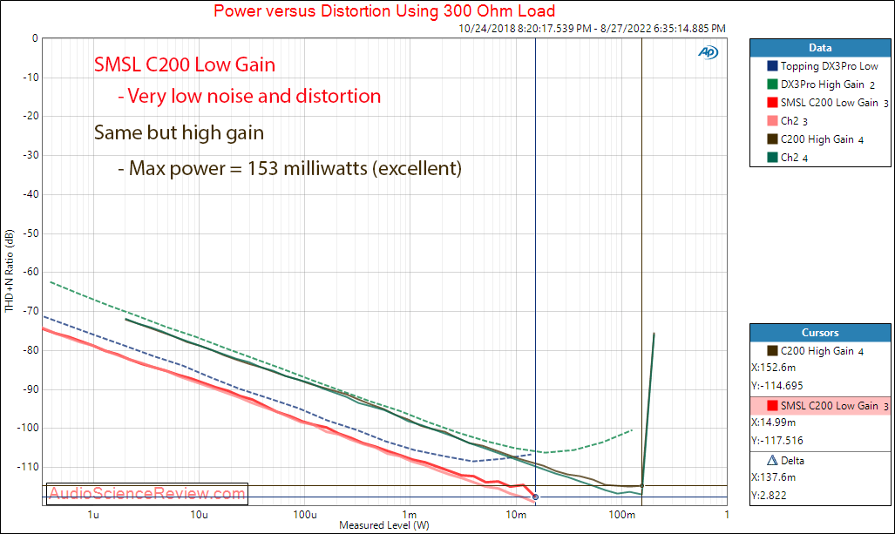Click the date range timestamp under the title

click(592, 29)
